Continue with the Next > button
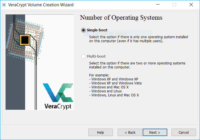200x140 pixels. point(155,132)
